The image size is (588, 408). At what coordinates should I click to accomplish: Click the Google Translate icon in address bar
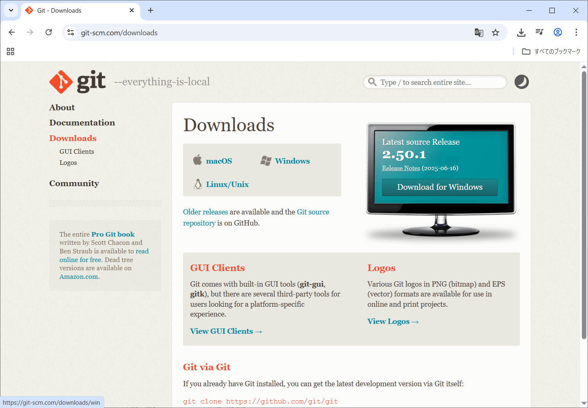[x=479, y=33]
